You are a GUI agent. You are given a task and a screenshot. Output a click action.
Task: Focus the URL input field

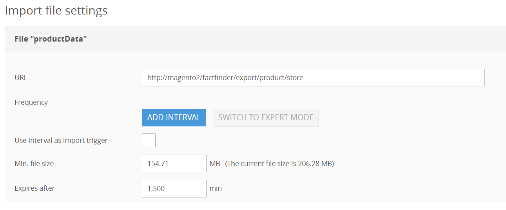313,78
